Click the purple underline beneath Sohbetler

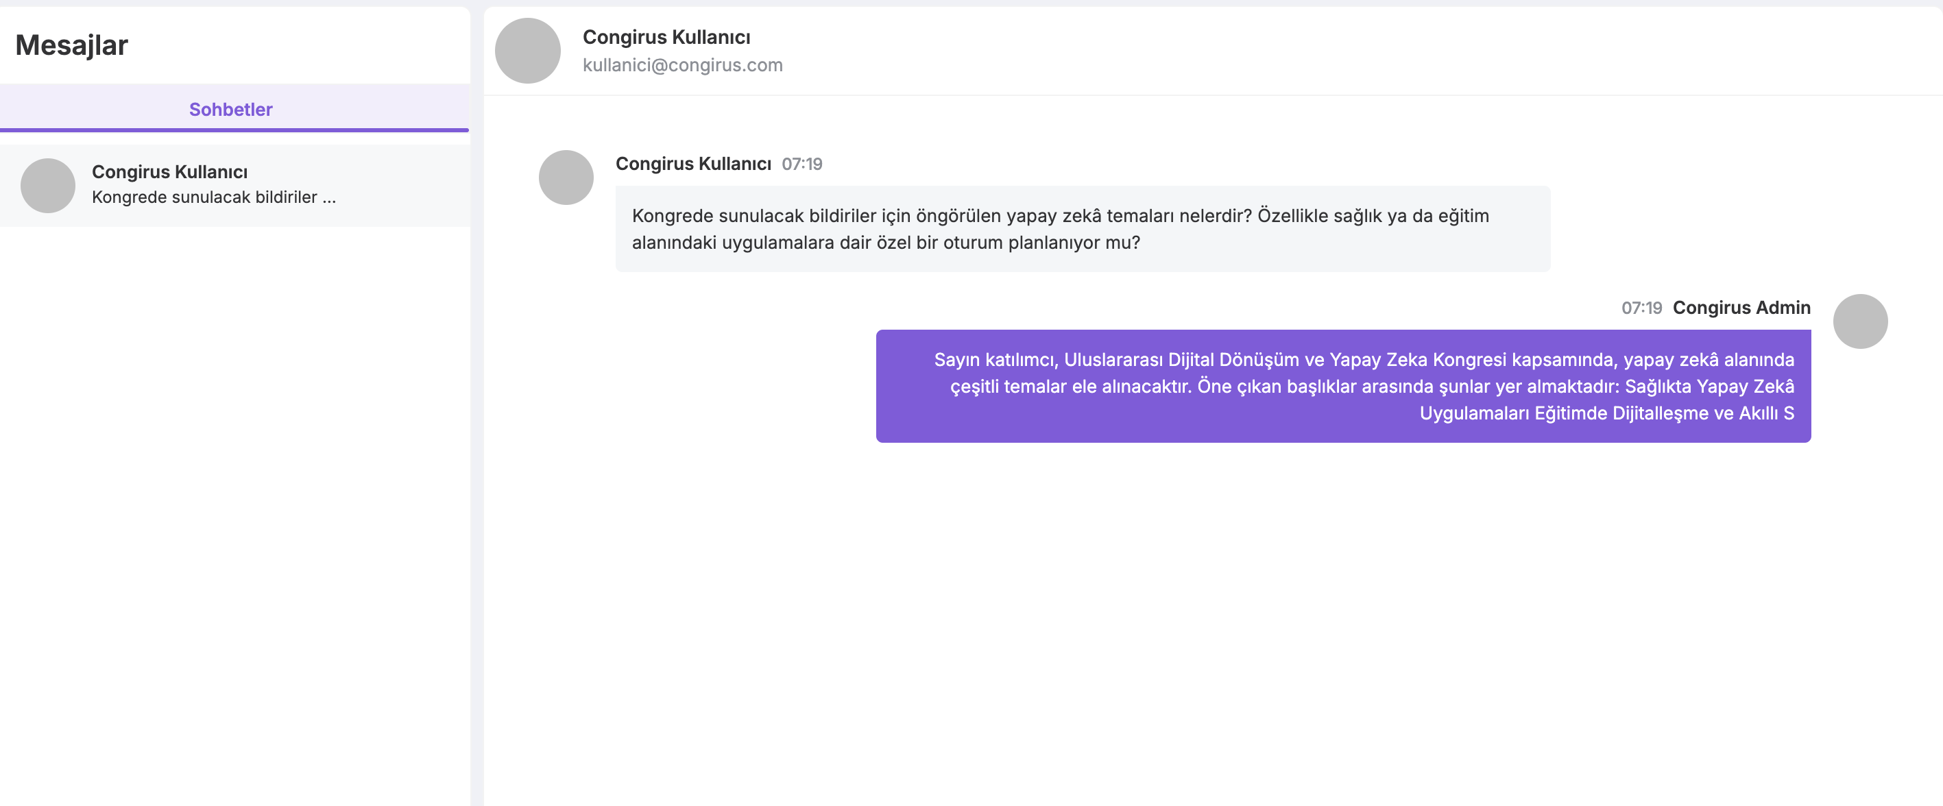pos(234,130)
